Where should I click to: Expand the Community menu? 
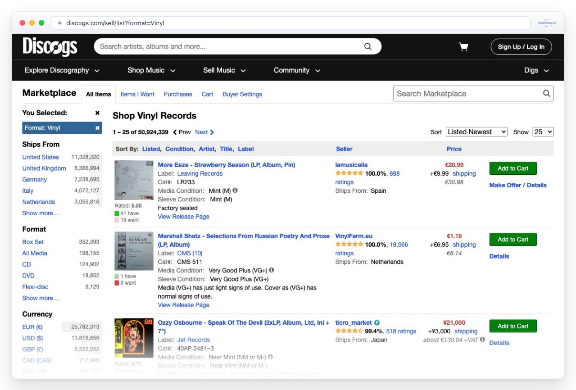[x=297, y=70]
